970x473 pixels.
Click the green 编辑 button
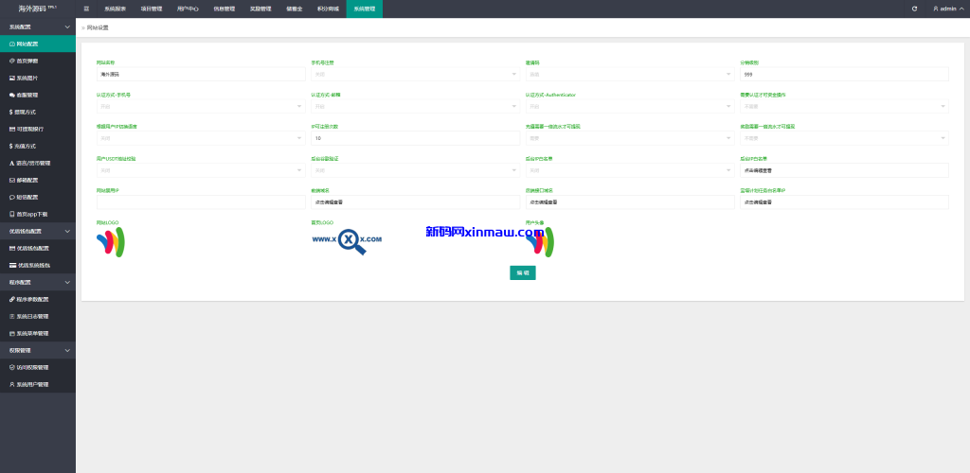click(x=523, y=272)
